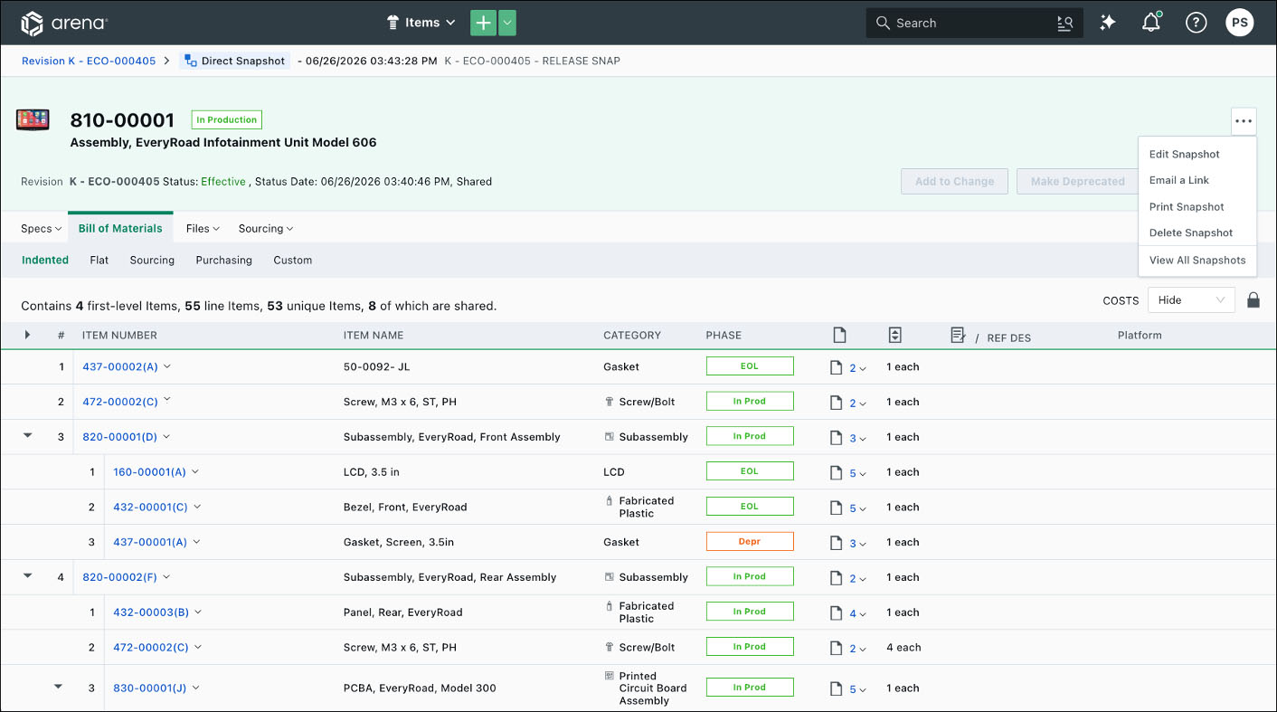
Task: Open the AI sparkle assistant icon
Action: click(1108, 23)
